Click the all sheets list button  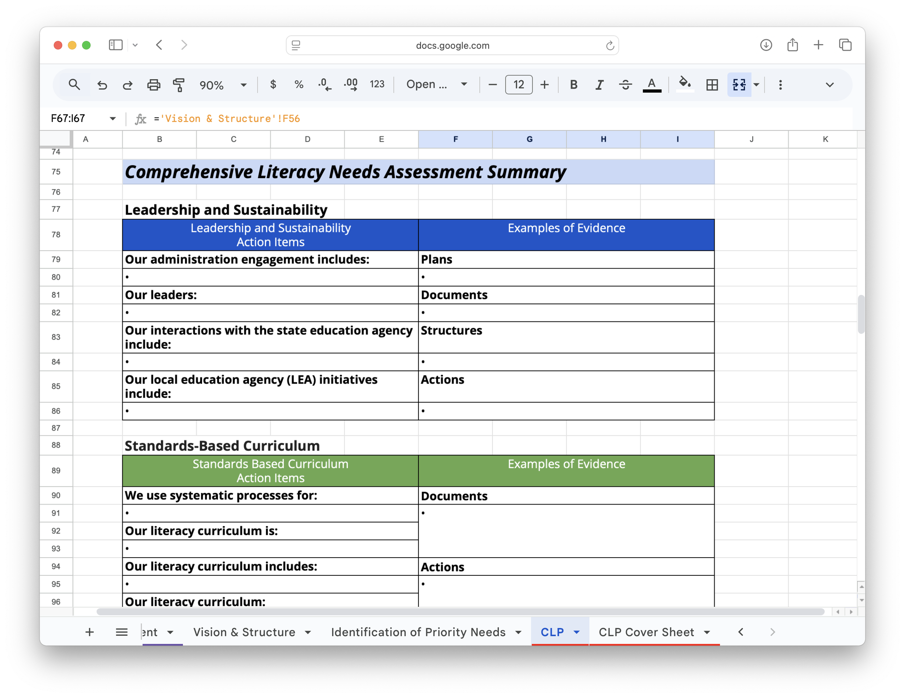pos(121,632)
